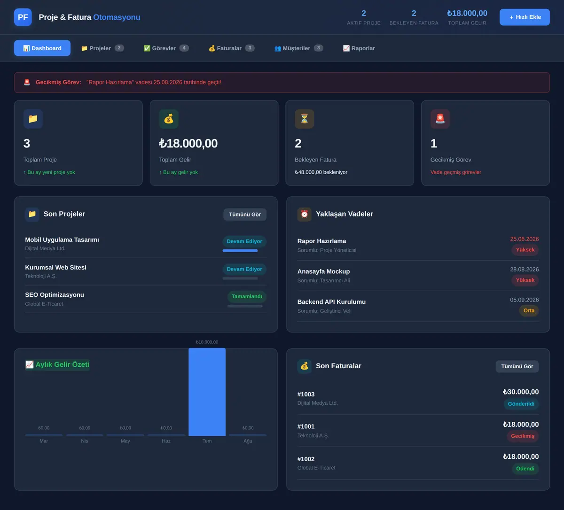Click the money bag icon in Toplam Gelir card
This screenshot has width=564, height=510.
click(x=169, y=119)
